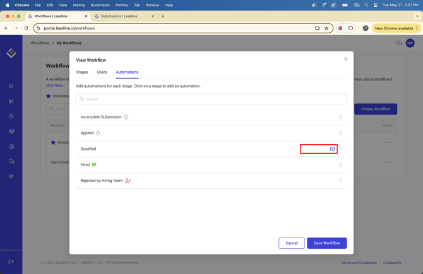
Task: Click the Save Workflow button
Action: tap(326, 243)
